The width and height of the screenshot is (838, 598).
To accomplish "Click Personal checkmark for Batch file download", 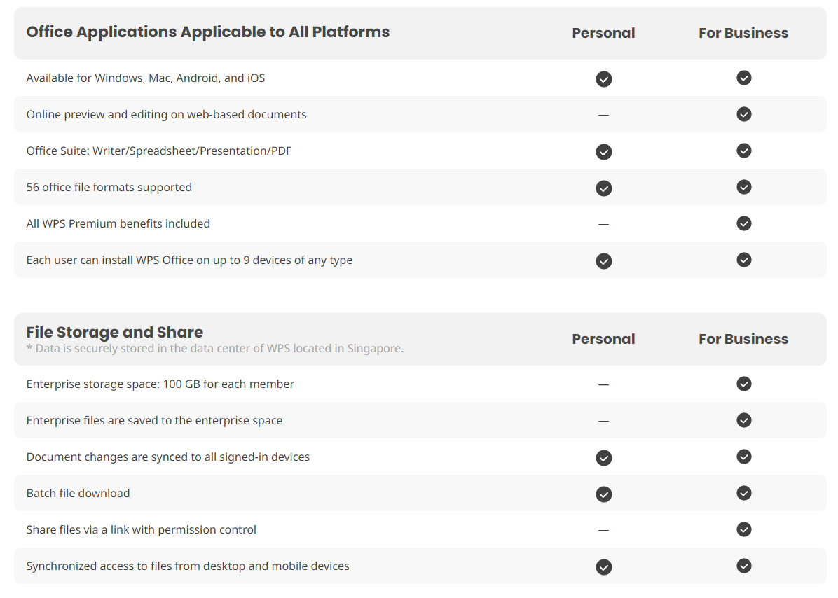I will coord(603,494).
